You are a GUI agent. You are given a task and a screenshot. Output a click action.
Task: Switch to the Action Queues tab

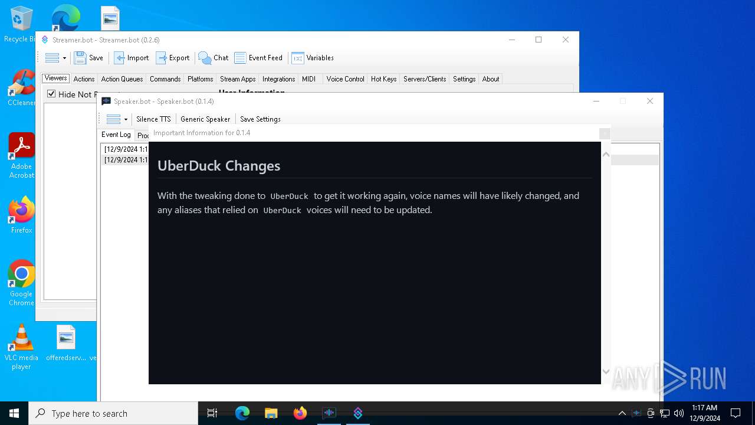coord(122,79)
